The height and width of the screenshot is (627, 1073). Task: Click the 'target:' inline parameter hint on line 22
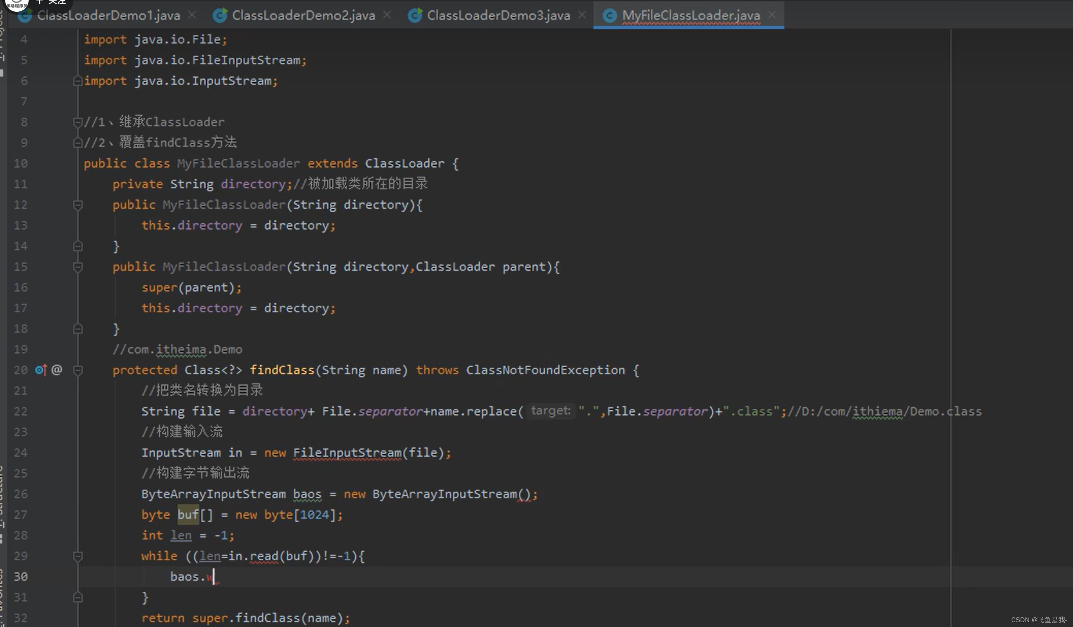click(551, 411)
